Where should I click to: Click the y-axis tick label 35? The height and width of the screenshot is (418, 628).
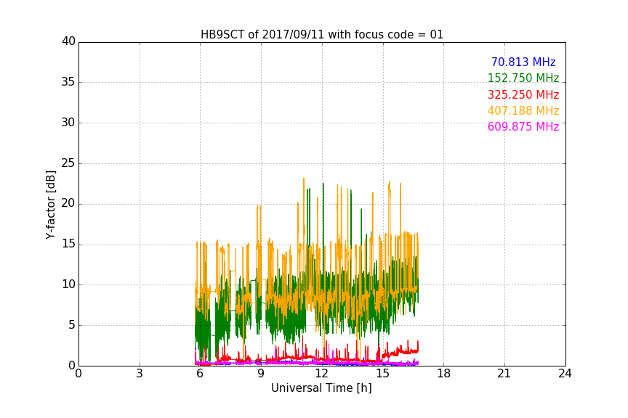68,82
